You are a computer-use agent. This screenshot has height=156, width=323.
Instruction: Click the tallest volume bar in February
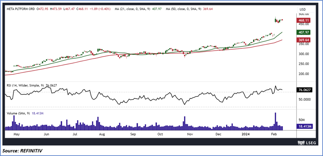275,121
